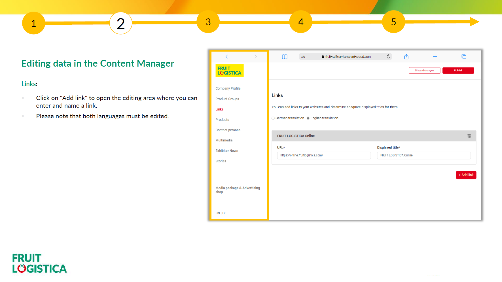Click the FRUIT LOGISTICA logo in sidebar
The image size is (502, 282).
point(229,71)
